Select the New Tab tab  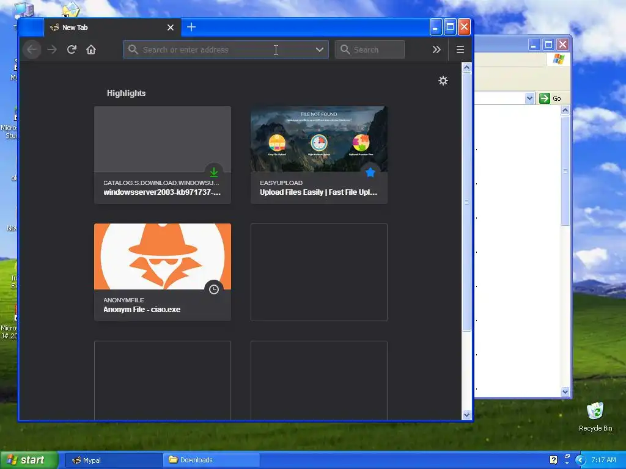tap(112, 27)
